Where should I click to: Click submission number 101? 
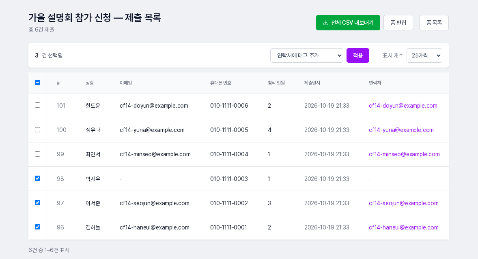[61, 106]
